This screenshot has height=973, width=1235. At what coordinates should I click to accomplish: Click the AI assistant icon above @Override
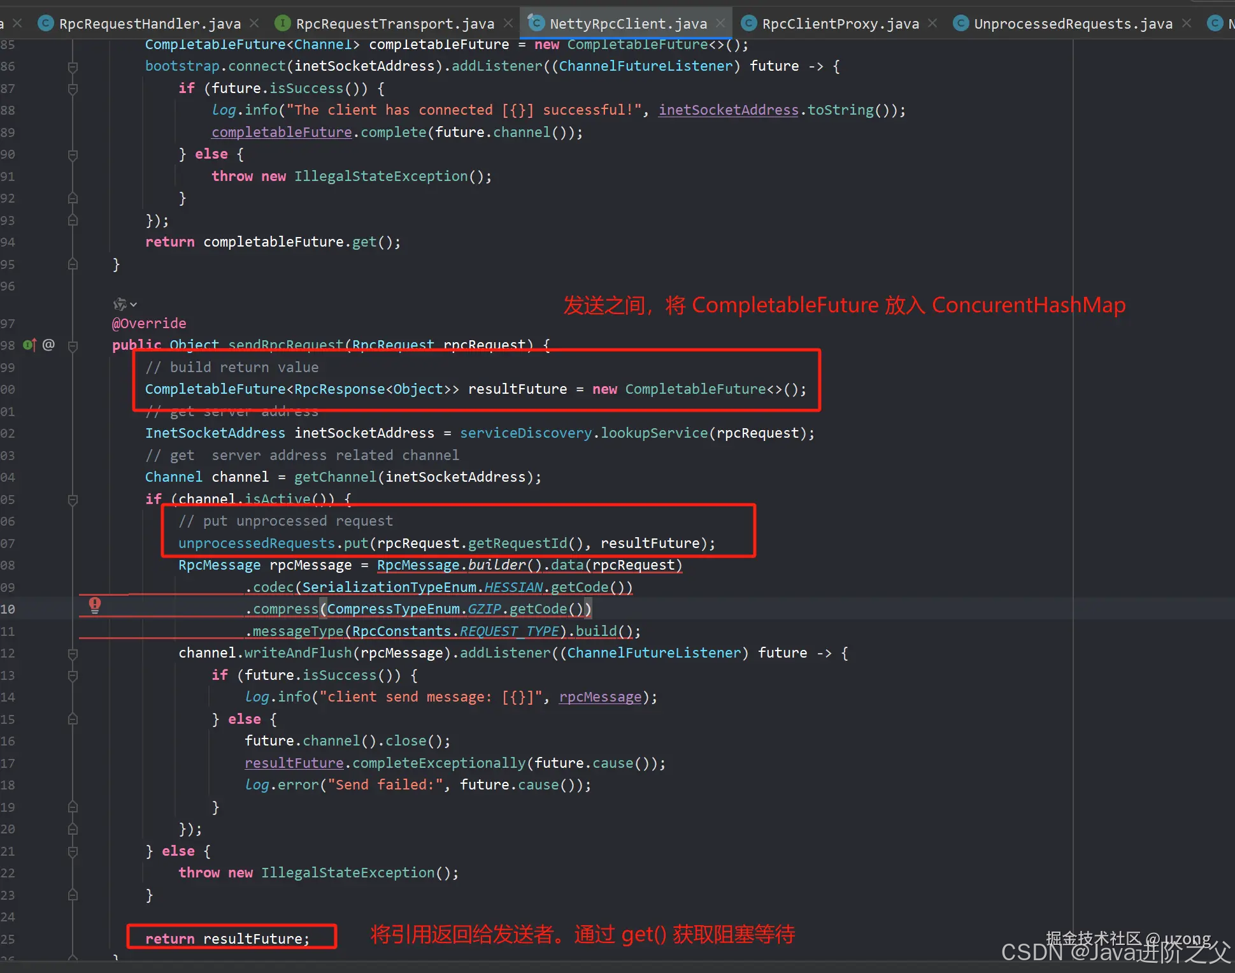[119, 305]
